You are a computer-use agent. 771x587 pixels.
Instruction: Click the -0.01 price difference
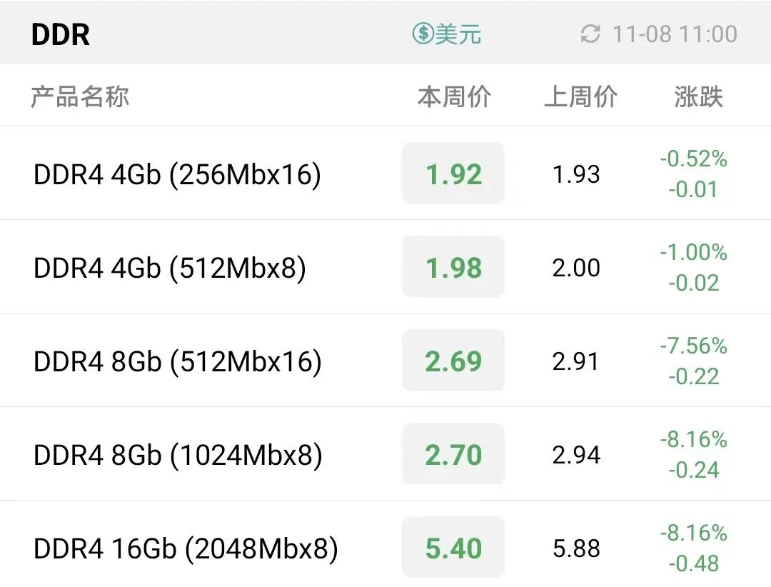point(693,189)
